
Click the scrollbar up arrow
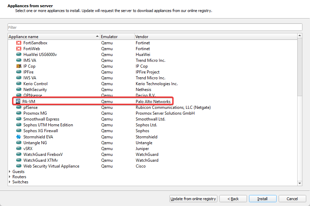click(300, 36)
